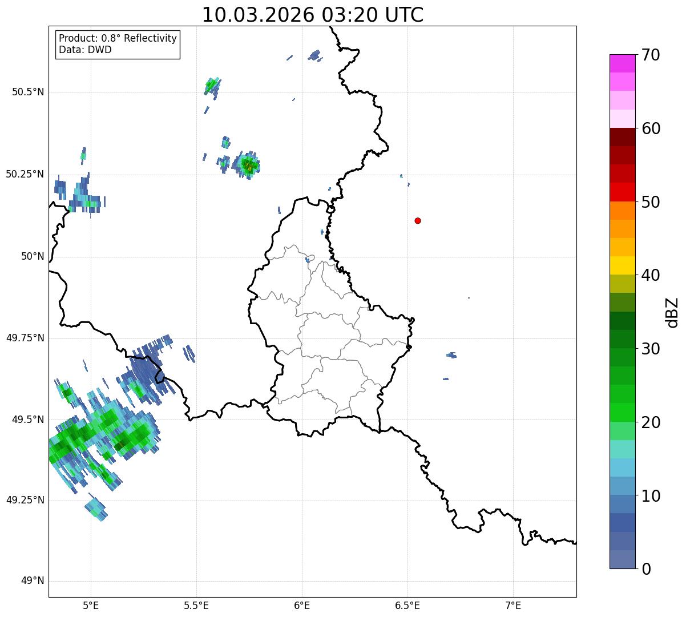The height and width of the screenshot is (617, 686).
Task: Click the 50°N latitude label
Action: click(x=33, y=256)
